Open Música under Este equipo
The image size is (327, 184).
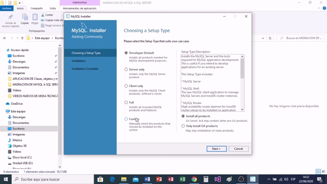pyautogui.click(x=17, y=140)
